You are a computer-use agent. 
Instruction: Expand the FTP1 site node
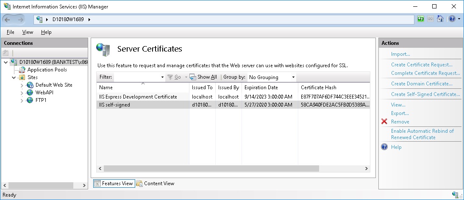tap(22, 101)
